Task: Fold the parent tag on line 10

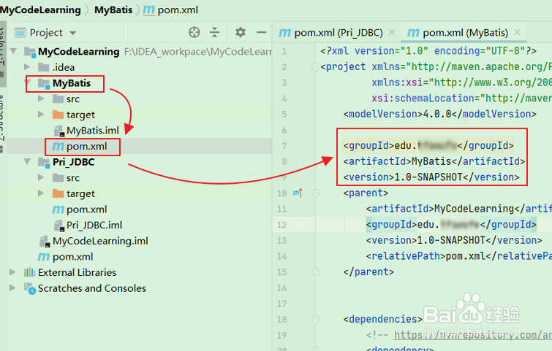Action: point(315,193)
